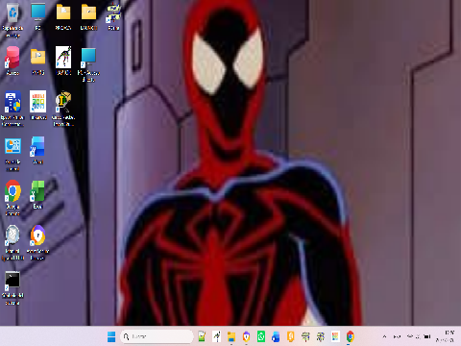Image resolution: width=461 pixels, height=346 pixels.
Task: Expand the hidden system tray icons chevron
Action: [384, 336]
